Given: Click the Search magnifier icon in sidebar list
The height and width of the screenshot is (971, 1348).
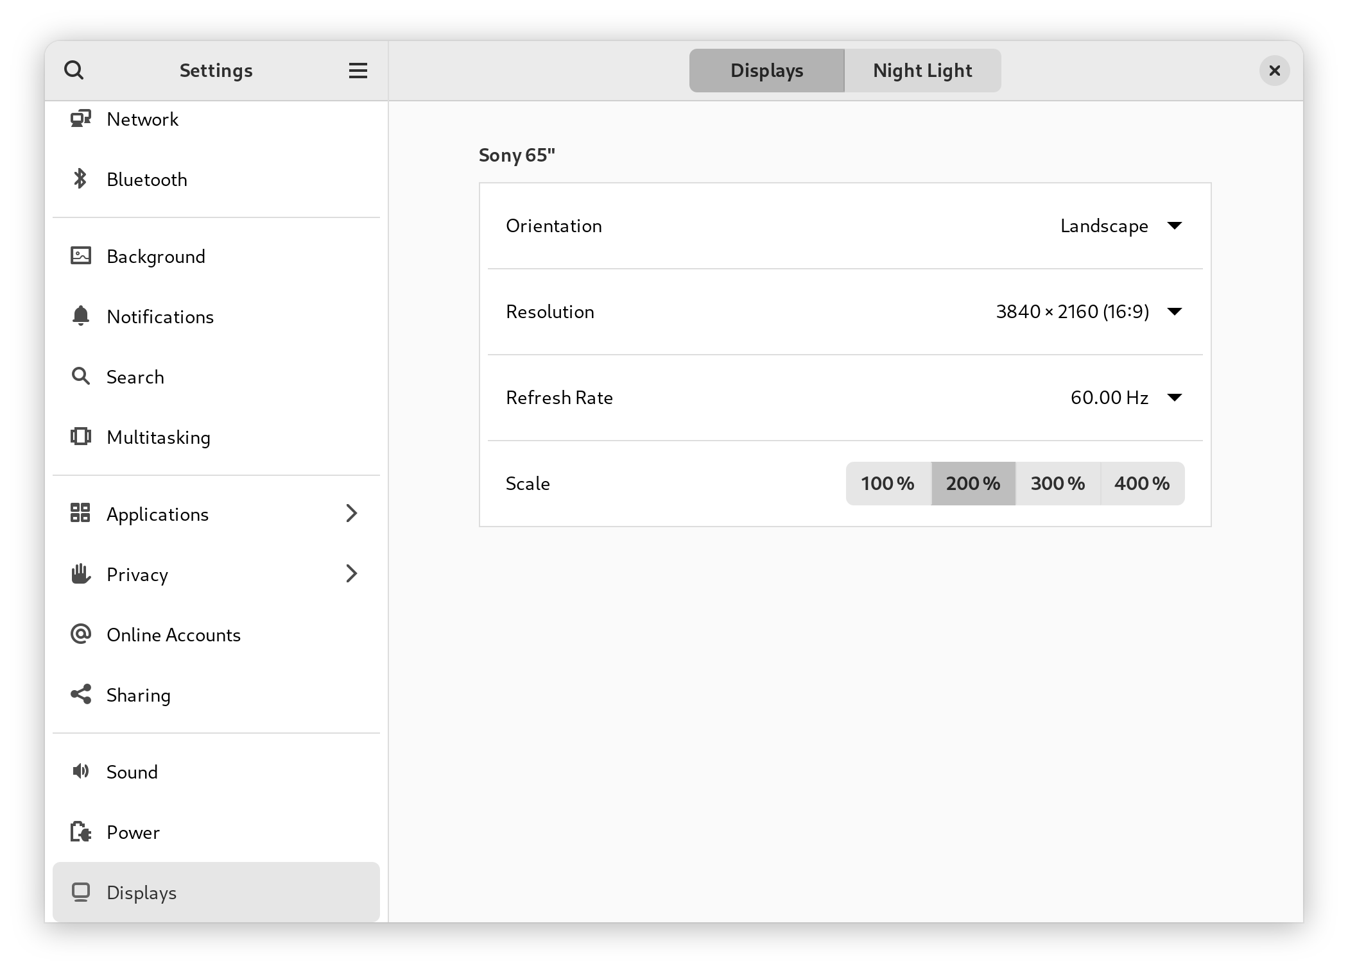Looking at the screenshot, I should point(81,376).
